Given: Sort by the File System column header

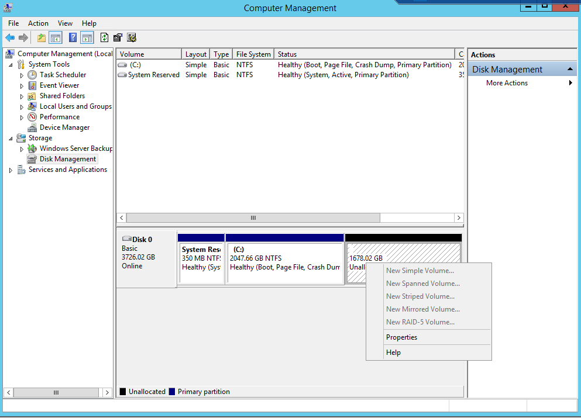Looking at the screenshot, I should pos(253,54).
